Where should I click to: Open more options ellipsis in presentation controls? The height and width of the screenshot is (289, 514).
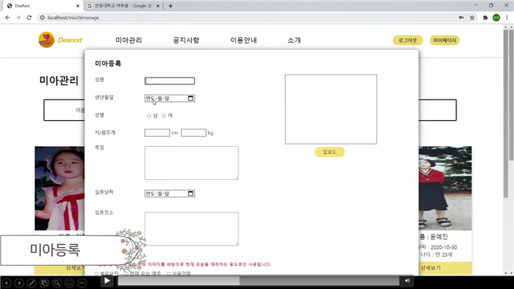coord(82,283)
